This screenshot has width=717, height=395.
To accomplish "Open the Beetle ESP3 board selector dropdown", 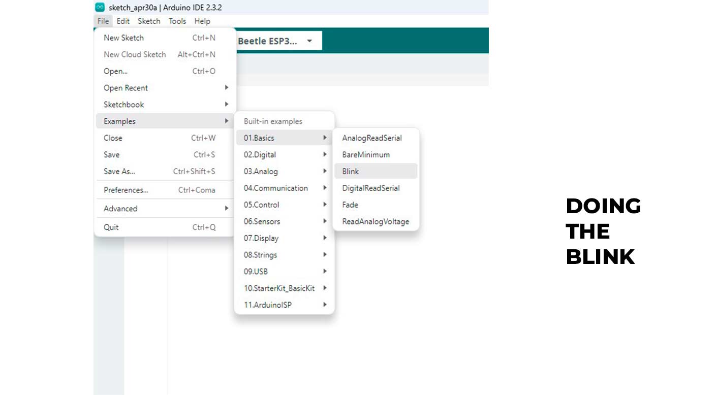I will 278,41.
